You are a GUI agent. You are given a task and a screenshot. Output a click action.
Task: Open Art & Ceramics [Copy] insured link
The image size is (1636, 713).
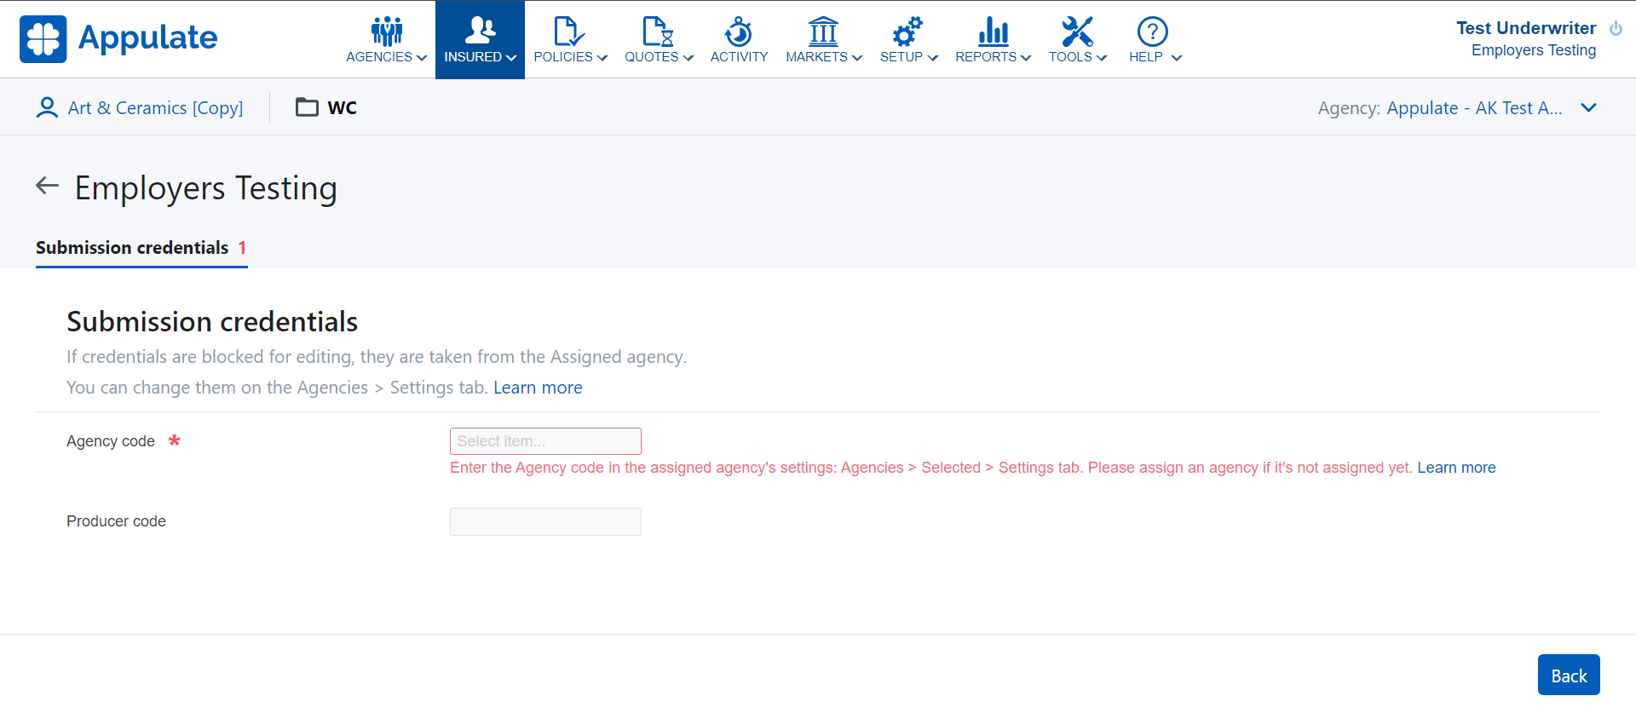(x=155, y=108)
